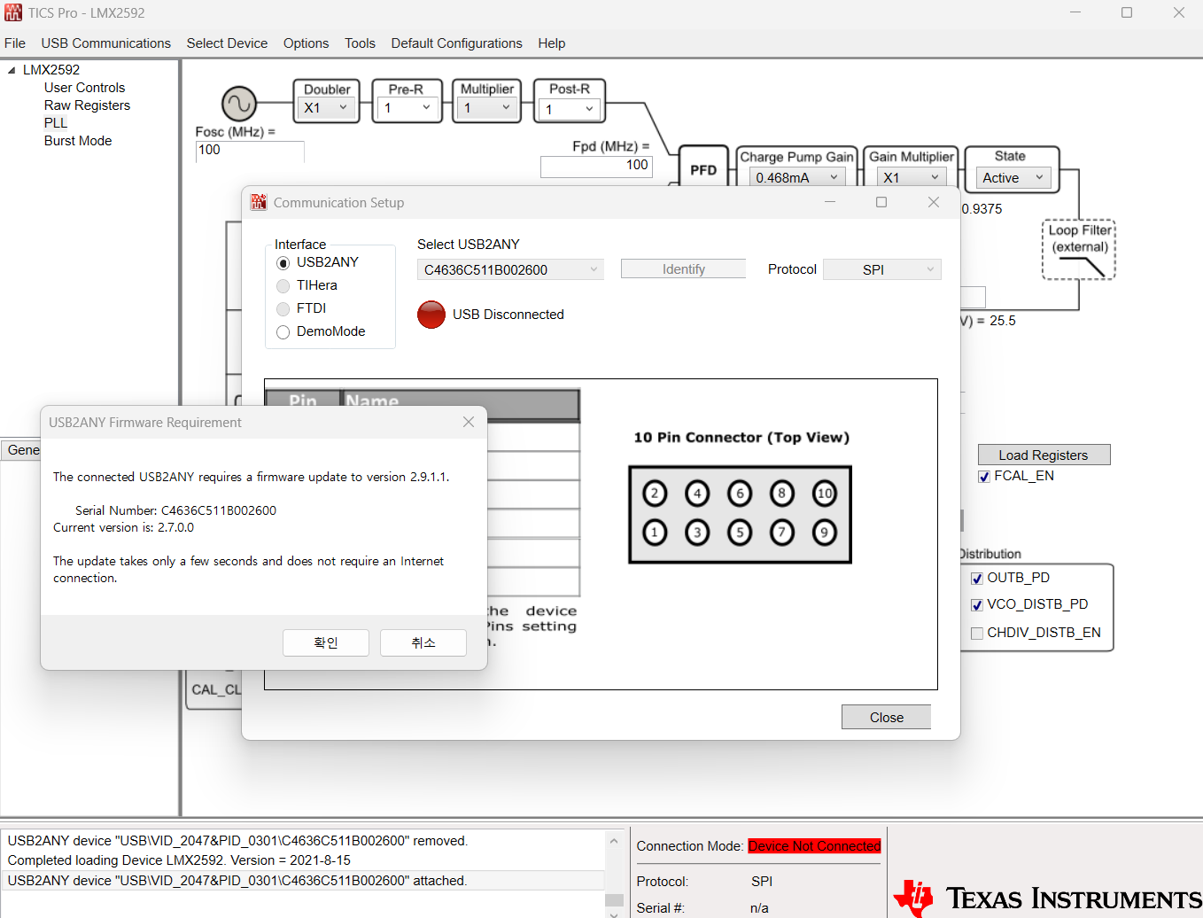
Task: Uncheck the OUTB_PD checkbox
Action: pyautogui.click(x=977, y=579)
